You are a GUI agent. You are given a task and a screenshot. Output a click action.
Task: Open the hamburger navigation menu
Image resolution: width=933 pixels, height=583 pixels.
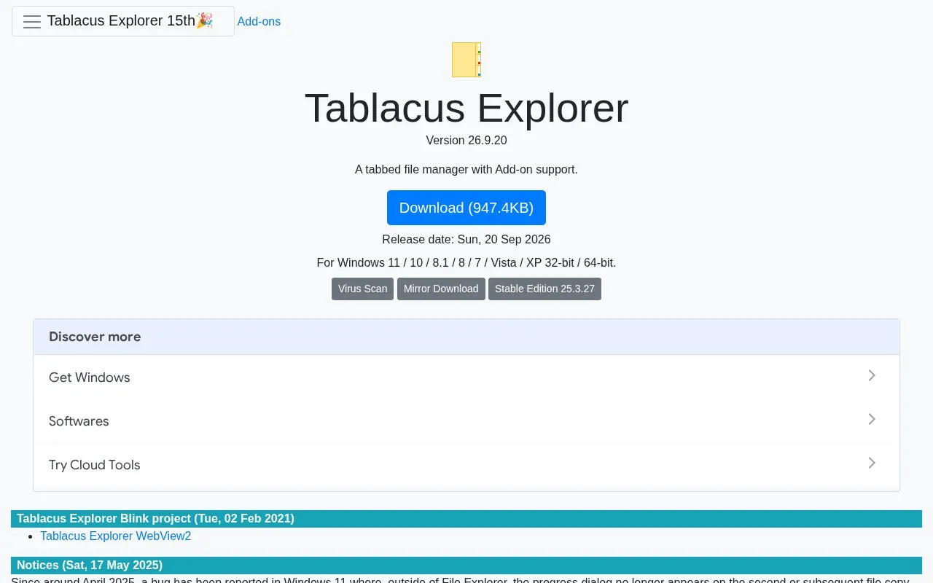click(32, 21)
